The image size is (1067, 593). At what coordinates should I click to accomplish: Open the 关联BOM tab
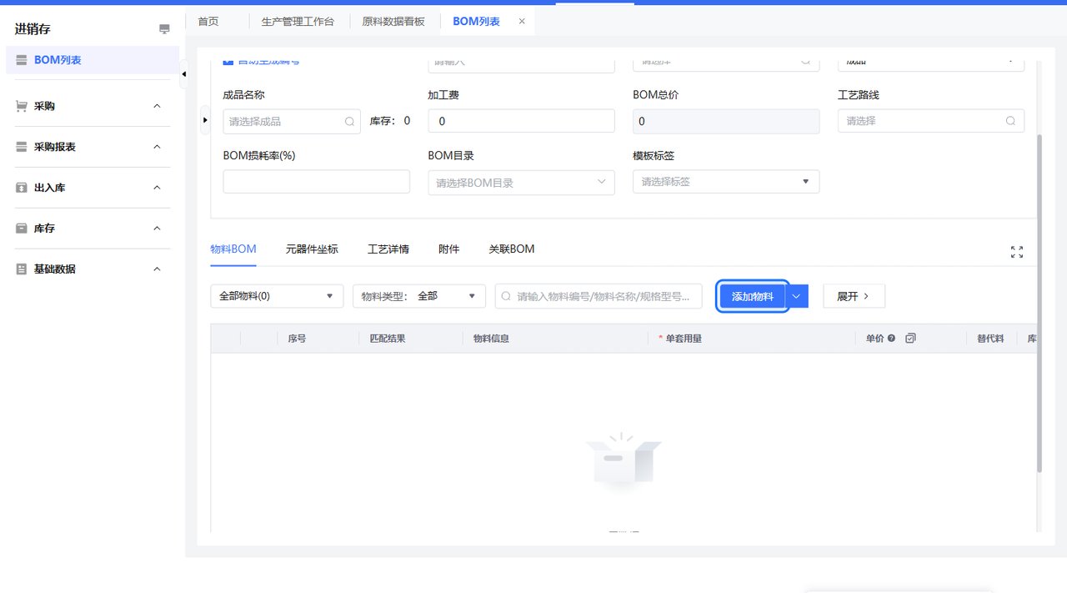click(x=512, y=249)
